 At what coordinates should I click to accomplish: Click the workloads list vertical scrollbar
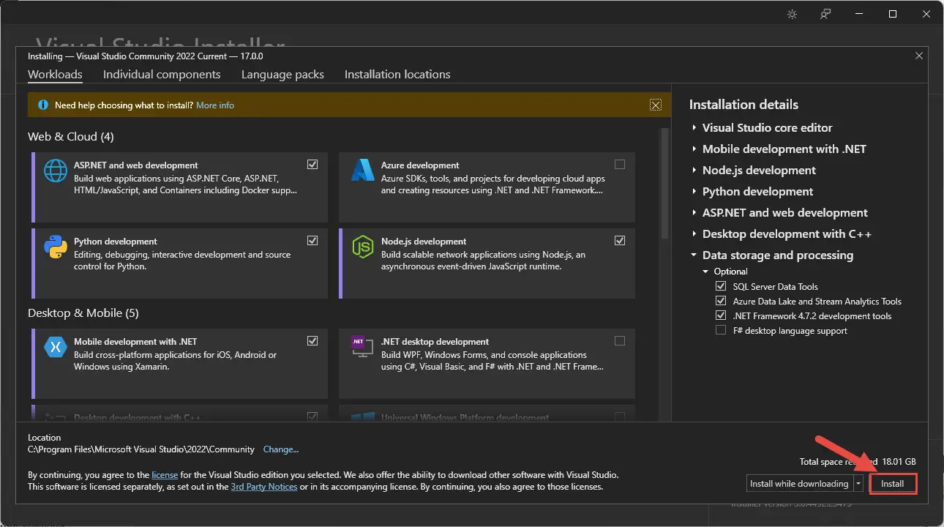(665, 183)
